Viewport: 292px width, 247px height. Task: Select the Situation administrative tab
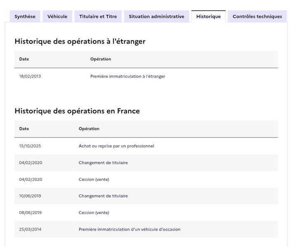point(156,16)
